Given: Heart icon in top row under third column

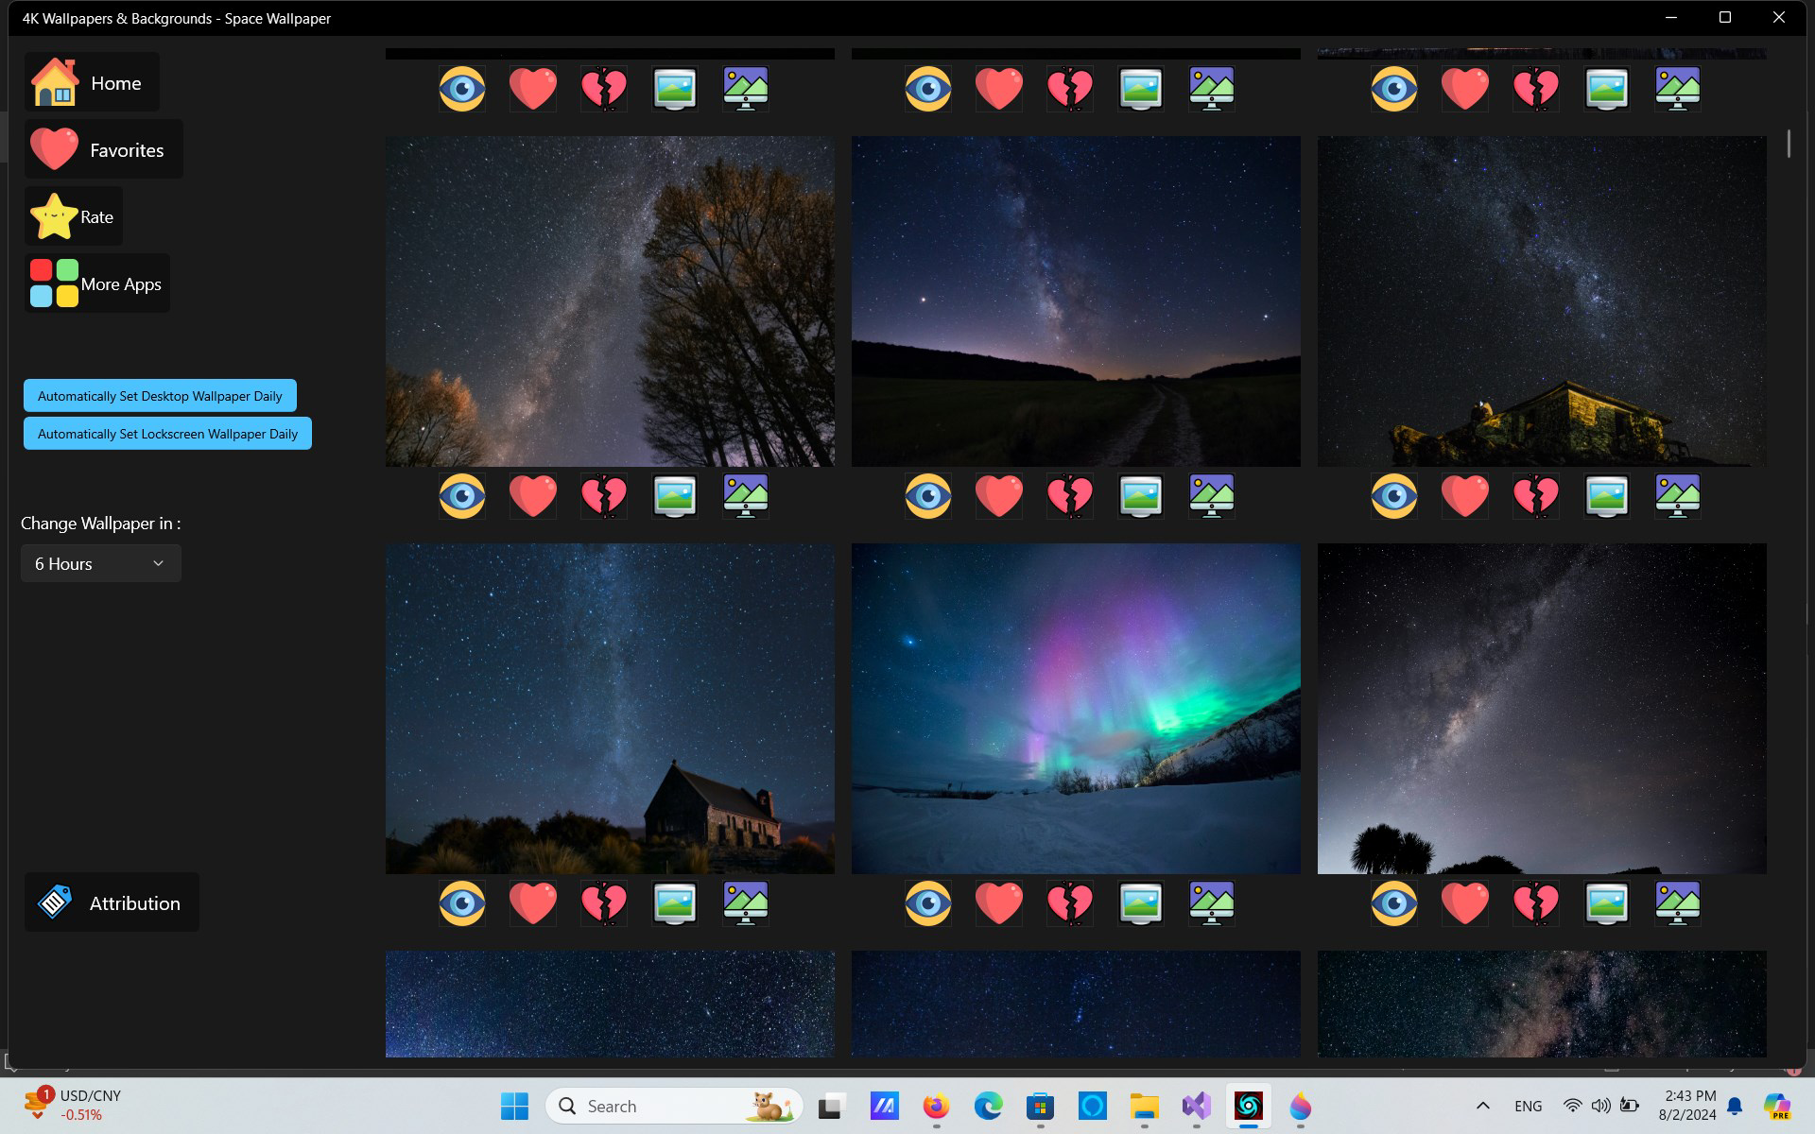Looking at the screenshot, I should point(1465,89).
